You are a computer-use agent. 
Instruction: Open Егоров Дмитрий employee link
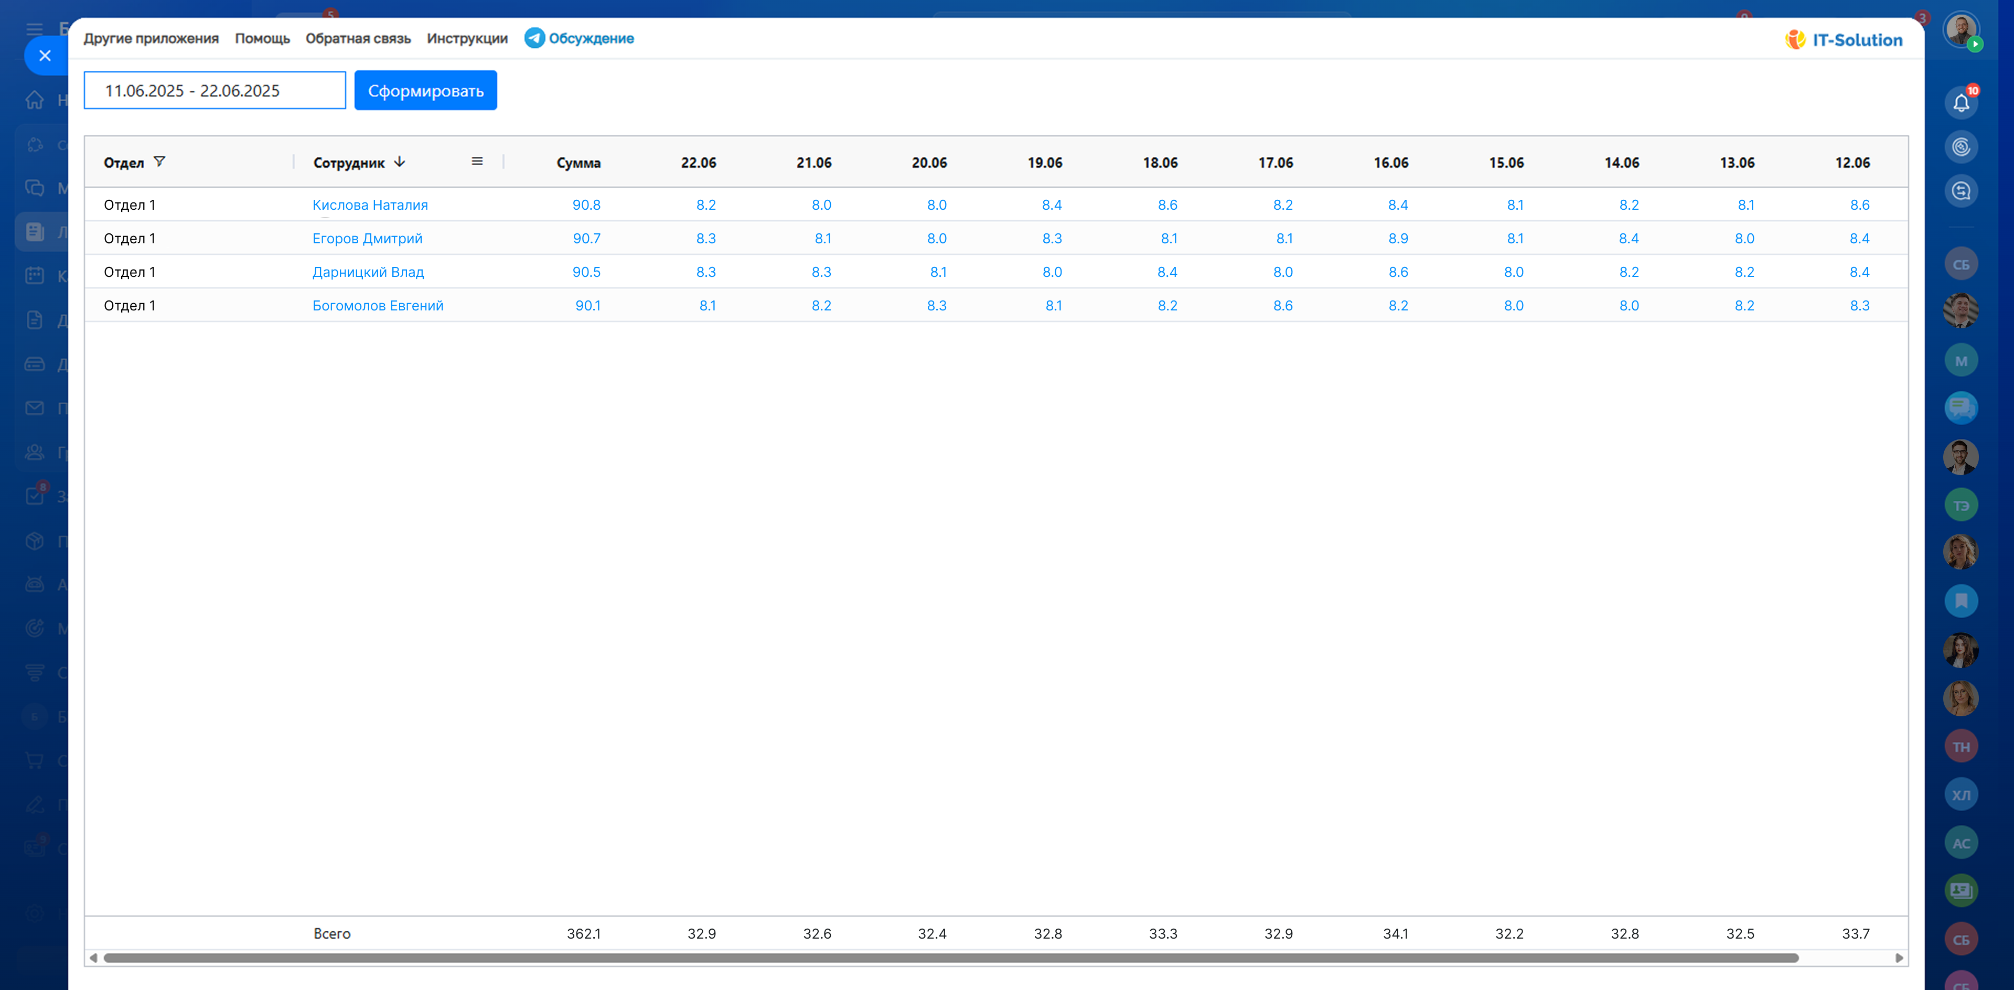[368, 238]
